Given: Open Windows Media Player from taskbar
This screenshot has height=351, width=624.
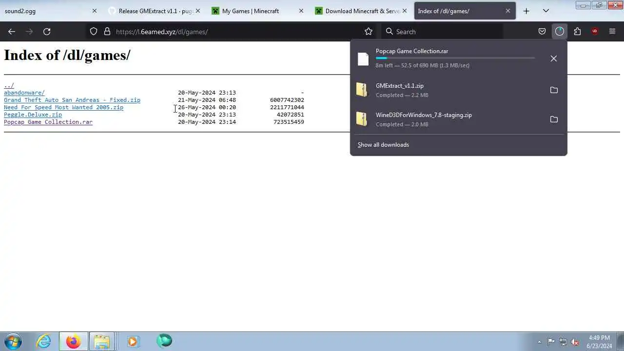Looking at the screenshot, I should click(x=133, y=341).
